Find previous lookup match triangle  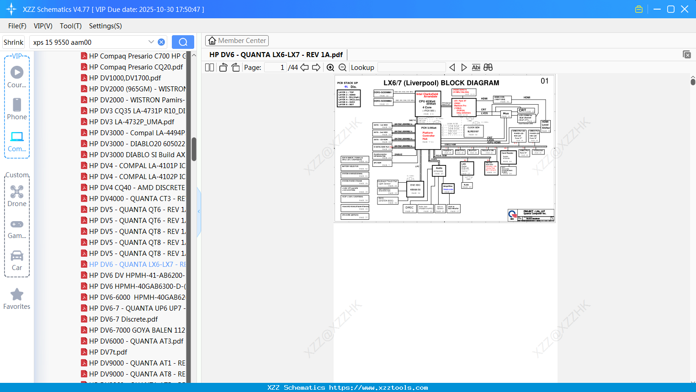pyautogui.click(x=452, y=68)
